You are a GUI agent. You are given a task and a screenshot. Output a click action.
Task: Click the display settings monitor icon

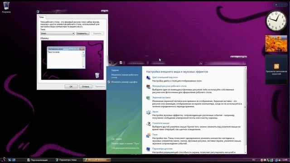click(x=148, y=149)
